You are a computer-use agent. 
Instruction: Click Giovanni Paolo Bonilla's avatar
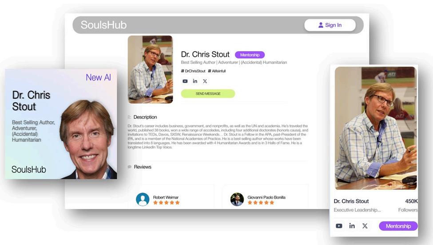(237, 199)
